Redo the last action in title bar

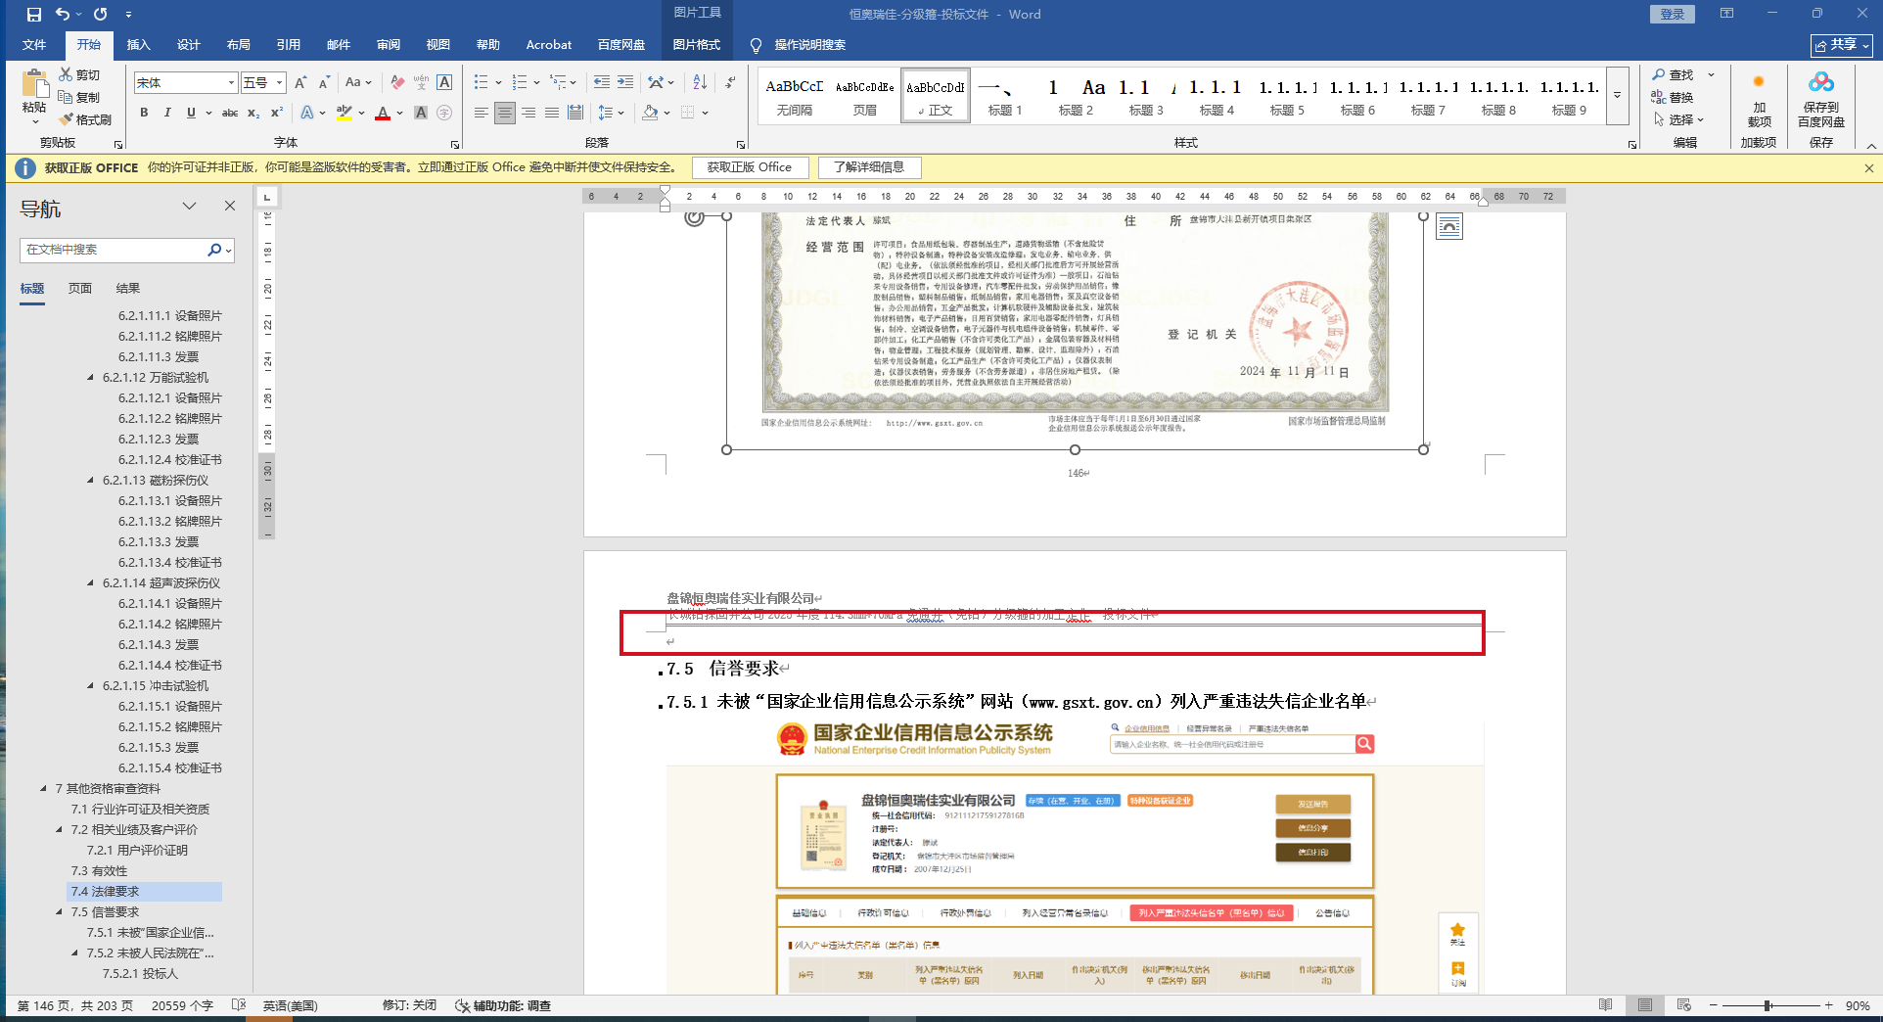(101, 15)
